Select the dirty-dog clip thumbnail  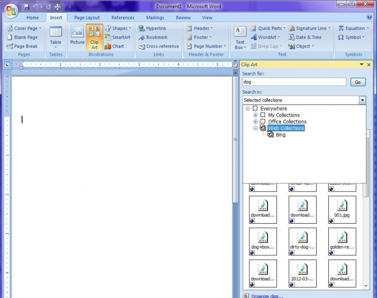pos(303,242)
